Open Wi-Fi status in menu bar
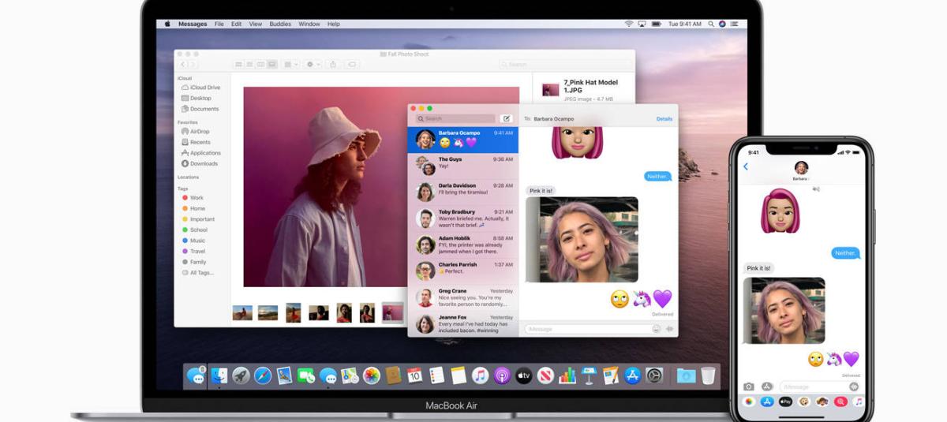 tap(629, 24)
